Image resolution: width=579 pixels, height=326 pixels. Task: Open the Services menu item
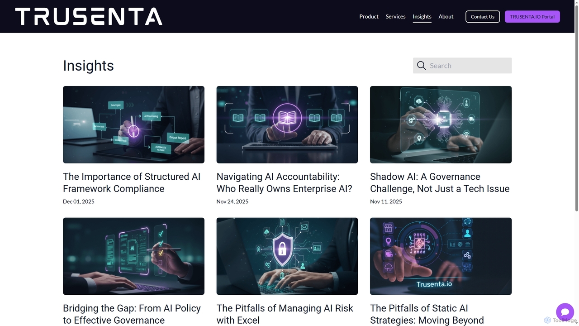395,17
